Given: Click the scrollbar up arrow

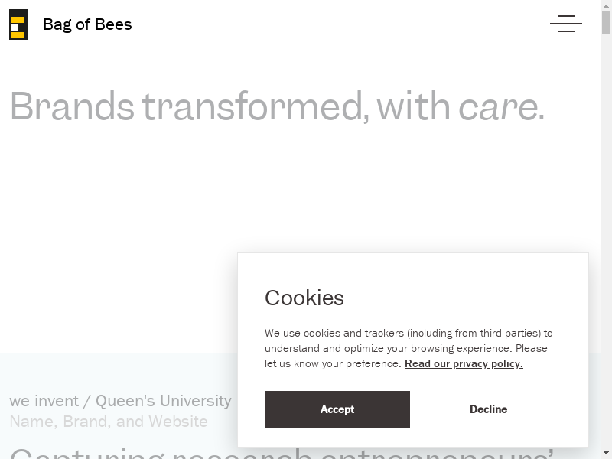Looking at the screenshot, I should [606, 5].
